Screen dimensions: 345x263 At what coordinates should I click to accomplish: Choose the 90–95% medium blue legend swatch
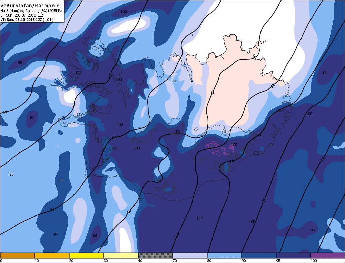(259, 255)
